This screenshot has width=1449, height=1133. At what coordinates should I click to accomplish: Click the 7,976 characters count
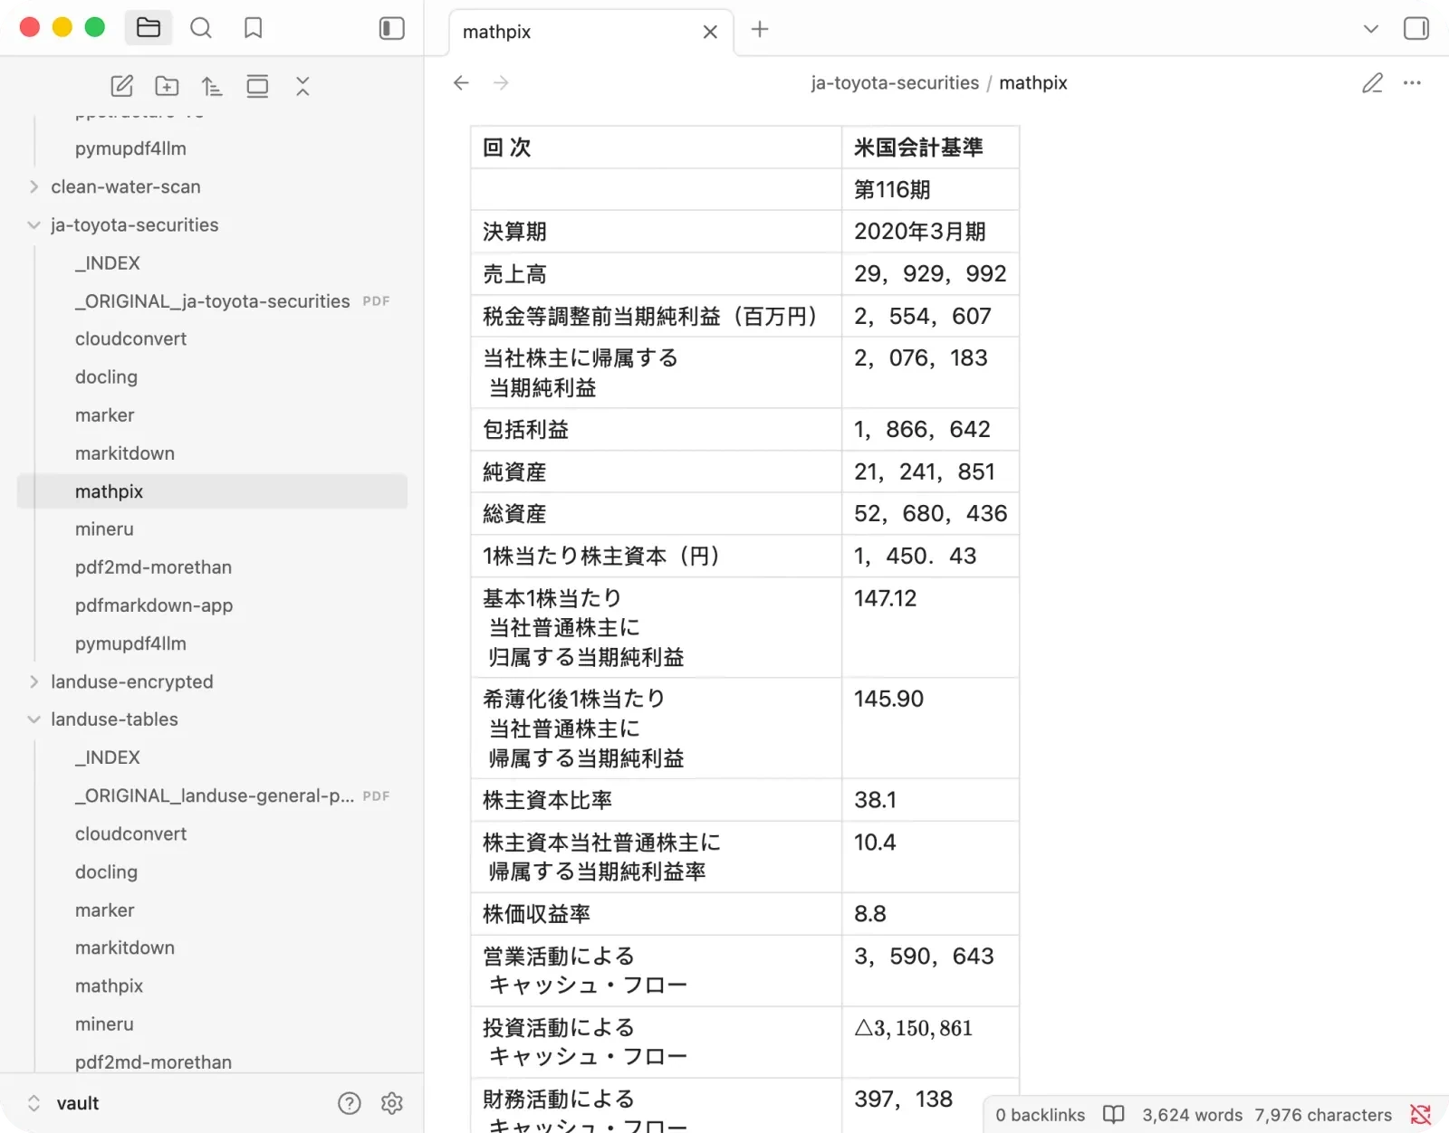click(1323, 1115)
